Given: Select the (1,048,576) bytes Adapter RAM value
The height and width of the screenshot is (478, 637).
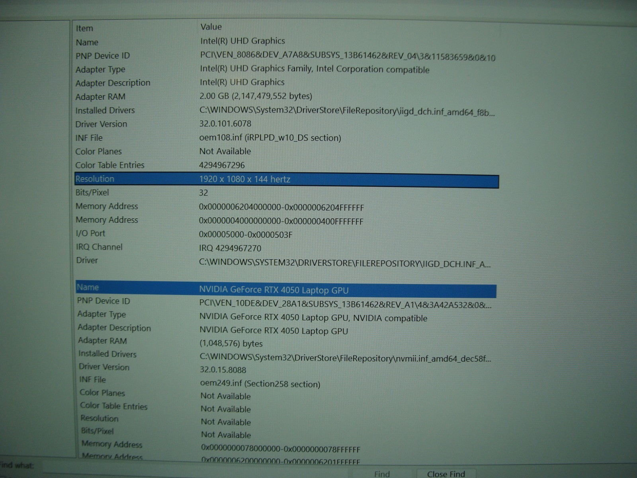Looking at the screenshot, I should point(231,343).
